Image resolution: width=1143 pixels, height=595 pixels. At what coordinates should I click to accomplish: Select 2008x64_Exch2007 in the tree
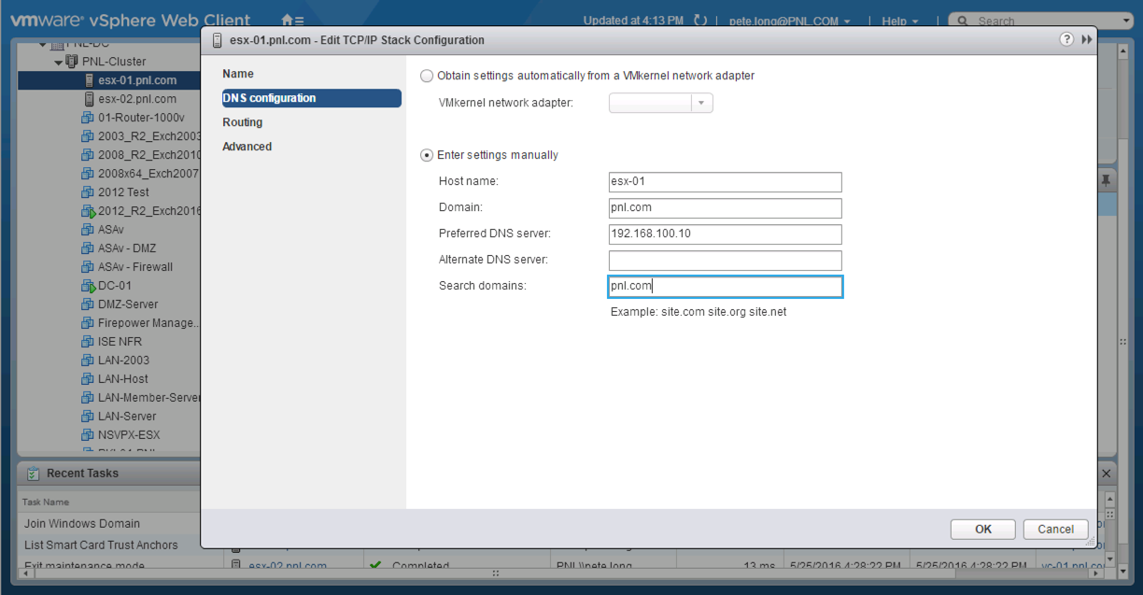148,174
